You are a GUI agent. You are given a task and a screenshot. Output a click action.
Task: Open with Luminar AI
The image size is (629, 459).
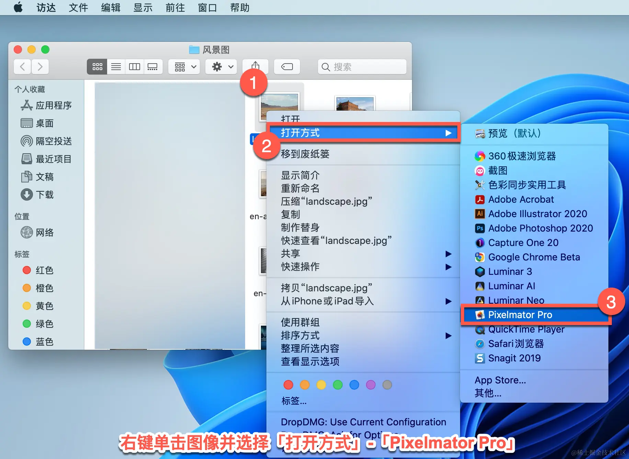(x=534, y=286)
